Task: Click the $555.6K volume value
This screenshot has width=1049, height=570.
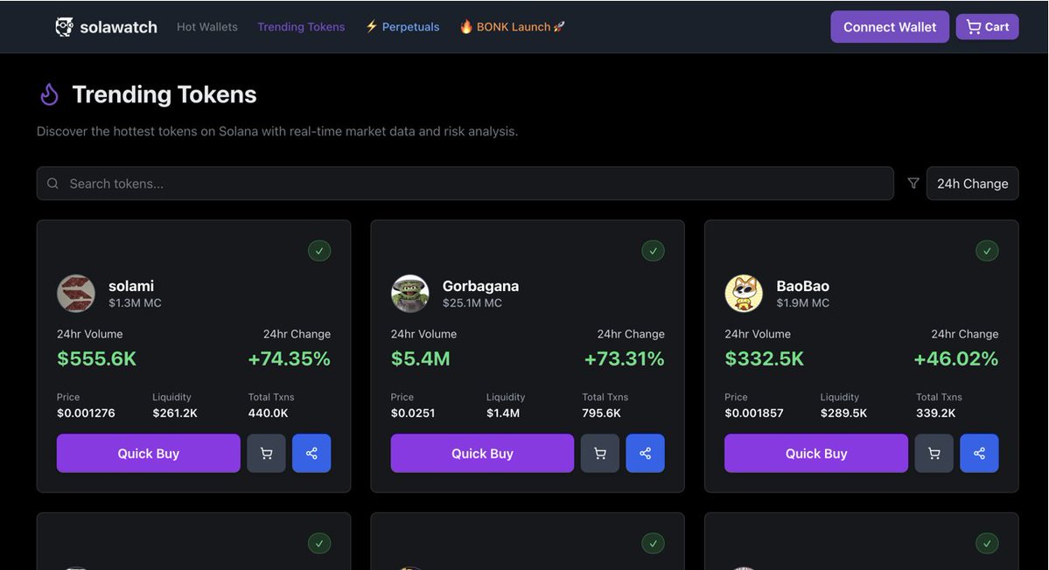Action: [96, 358]
